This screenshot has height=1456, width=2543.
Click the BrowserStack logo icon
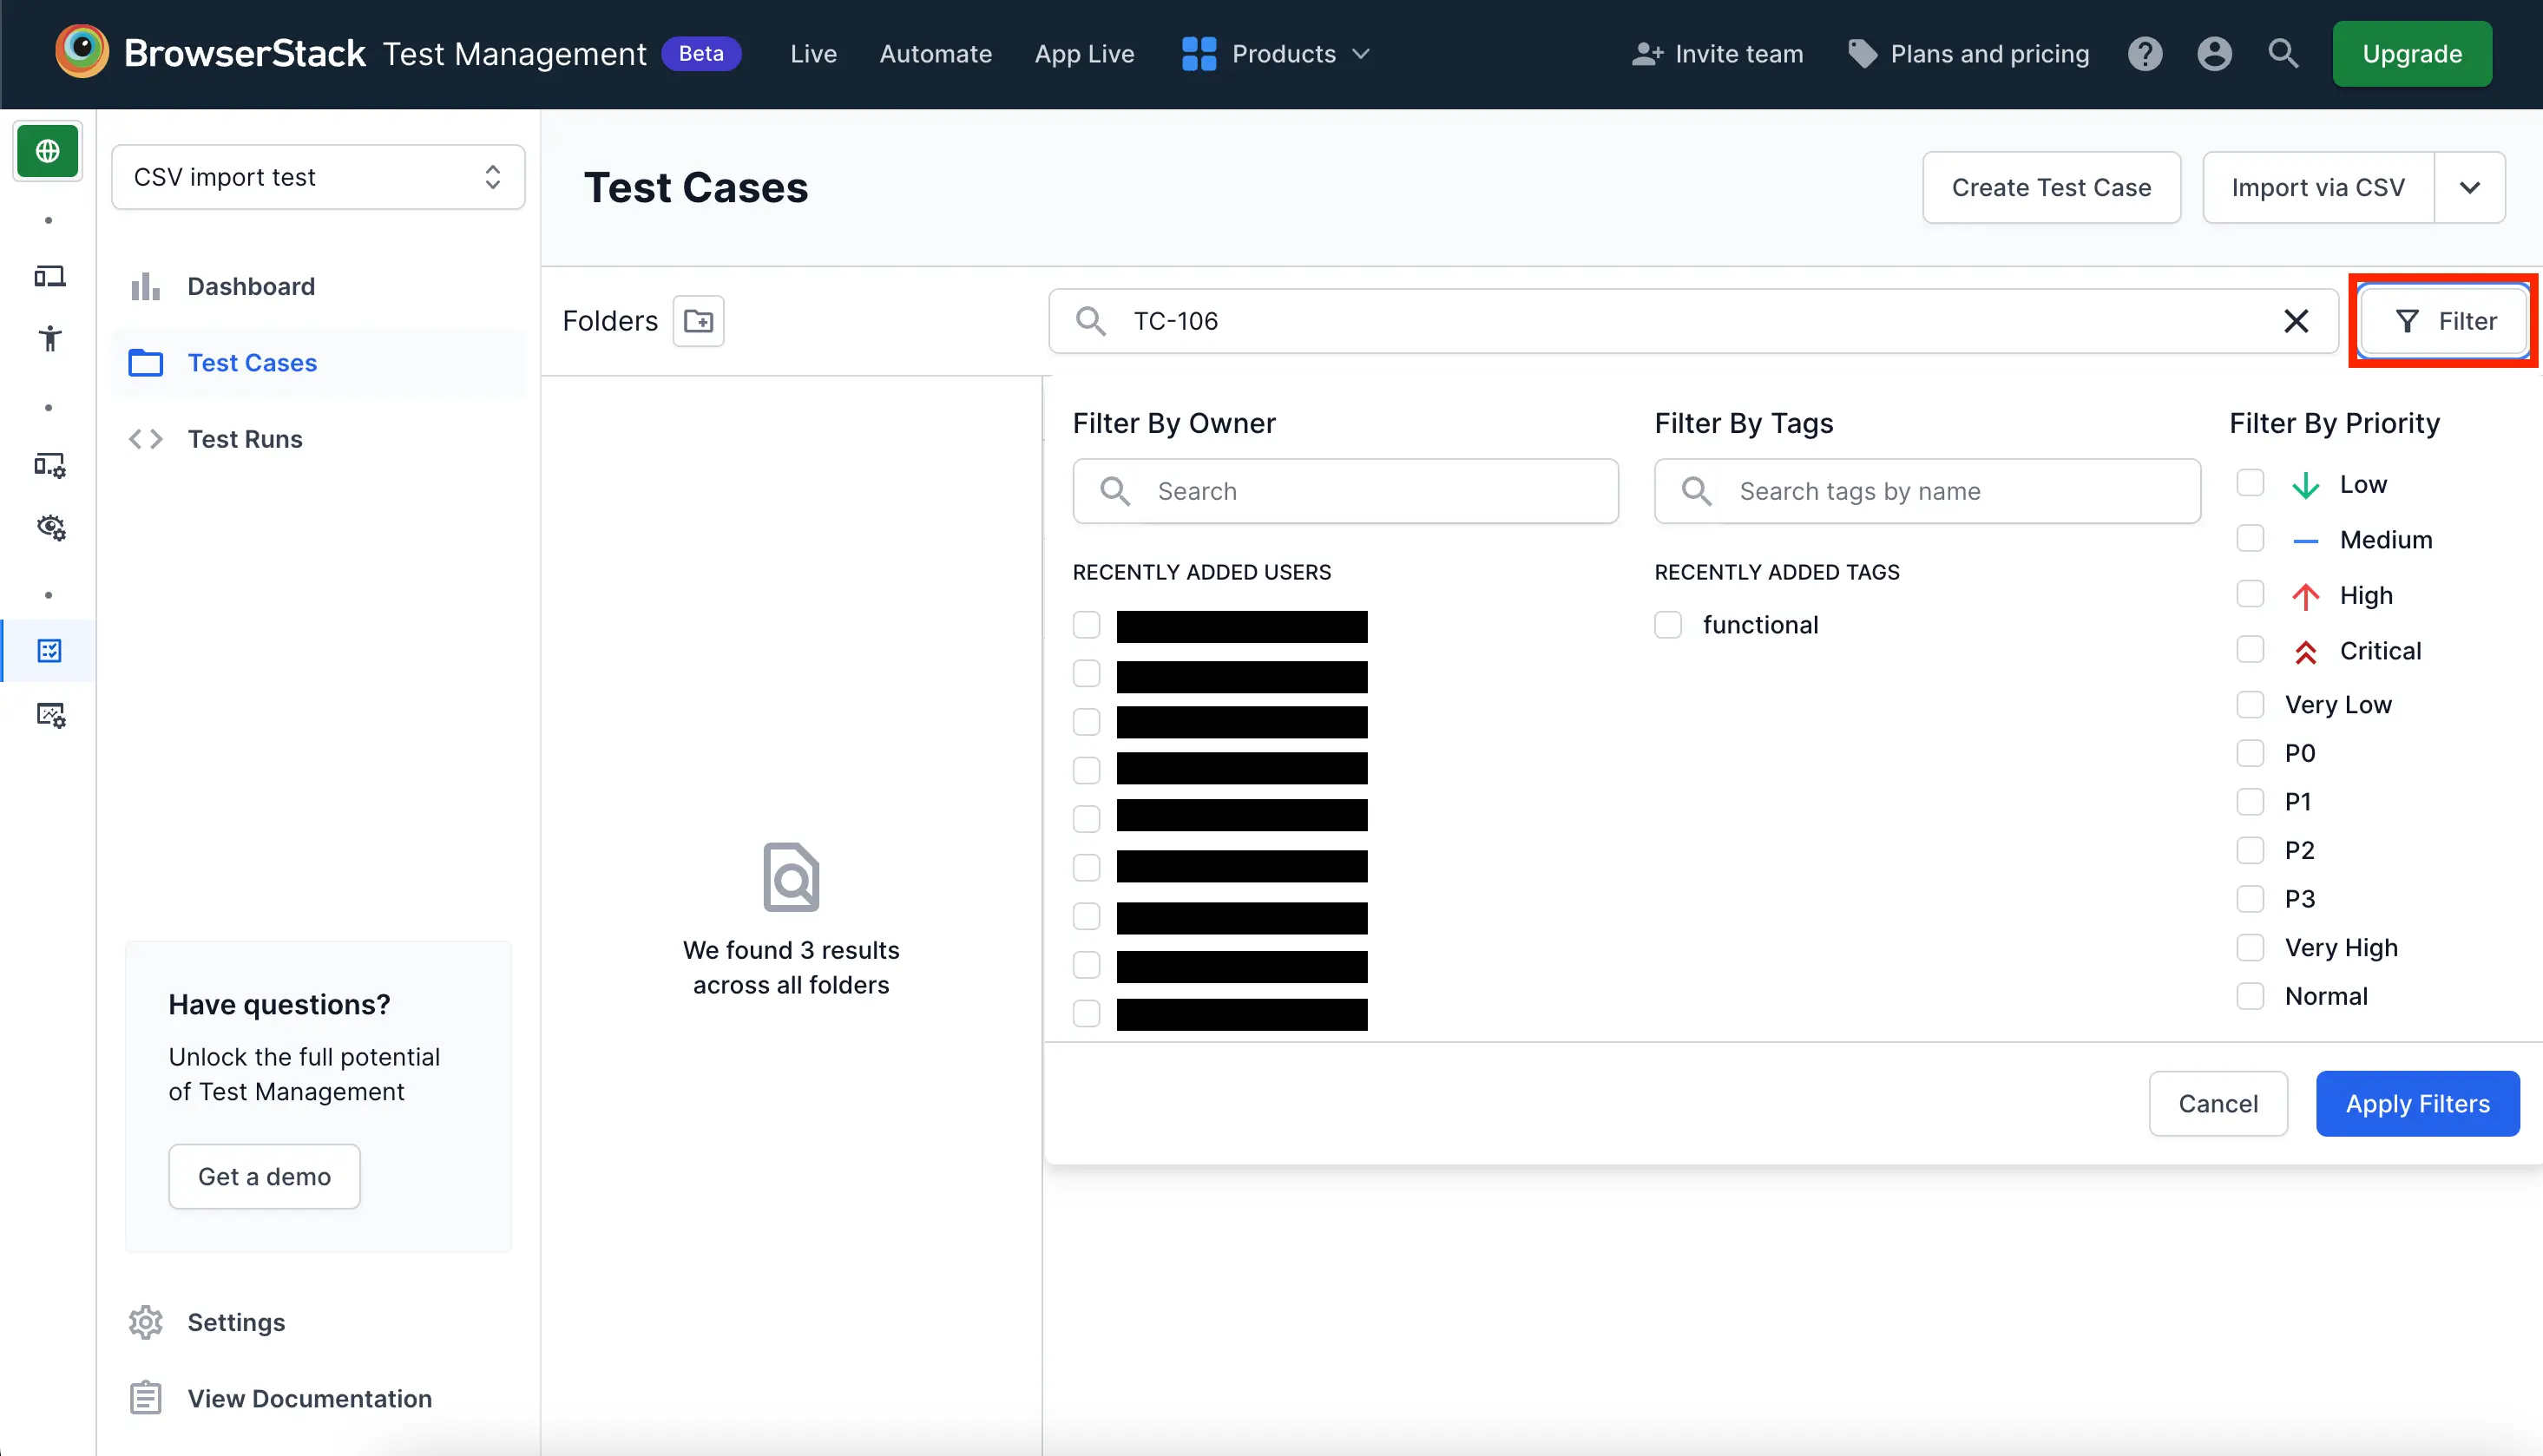82,52
